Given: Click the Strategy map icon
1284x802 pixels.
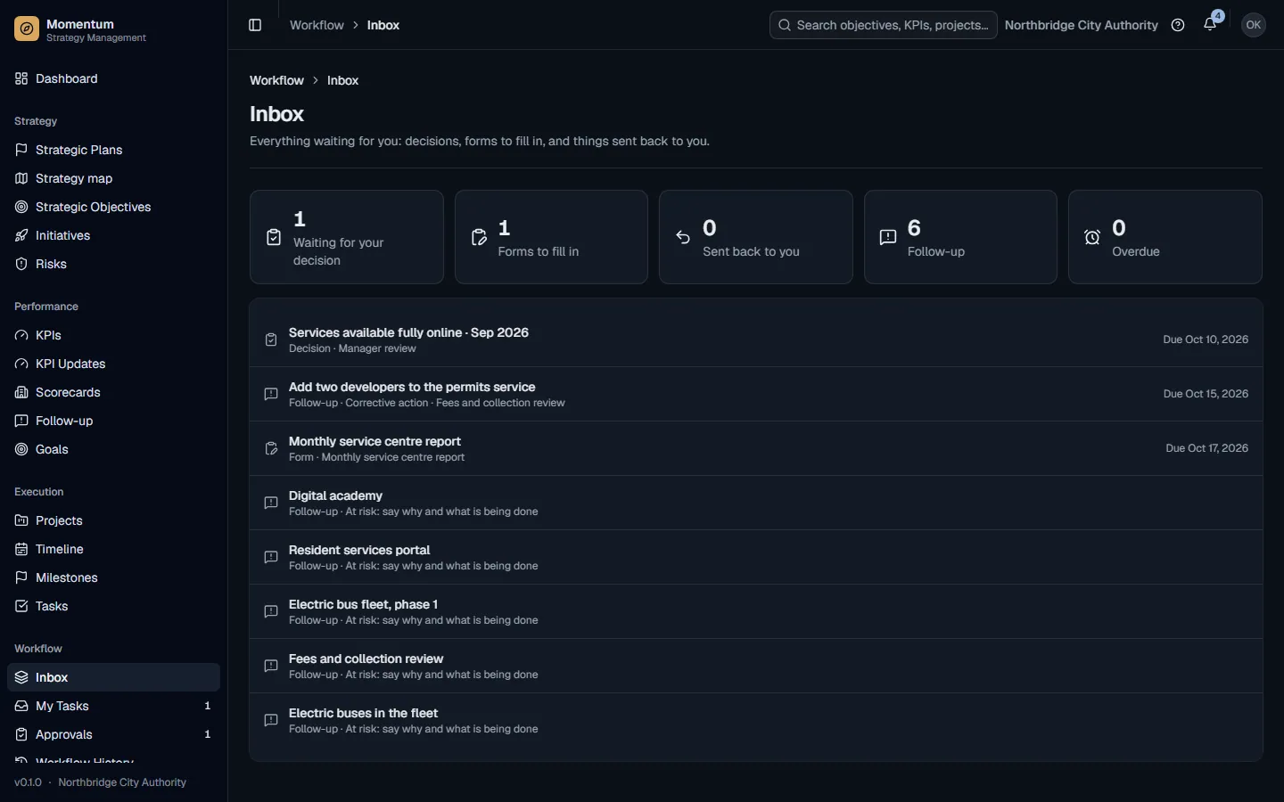Looking at the screenshot, I should [21, 178].
